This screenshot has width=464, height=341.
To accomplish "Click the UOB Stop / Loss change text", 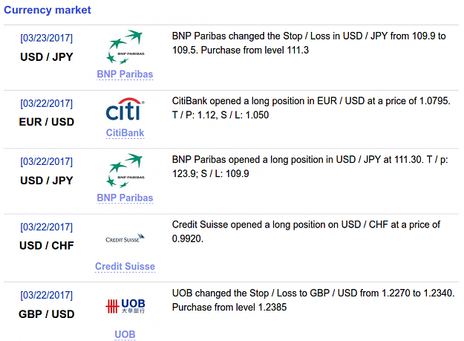I will point(313,300).
